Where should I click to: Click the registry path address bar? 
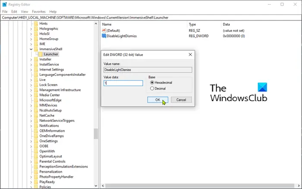[x=151, y=18]
